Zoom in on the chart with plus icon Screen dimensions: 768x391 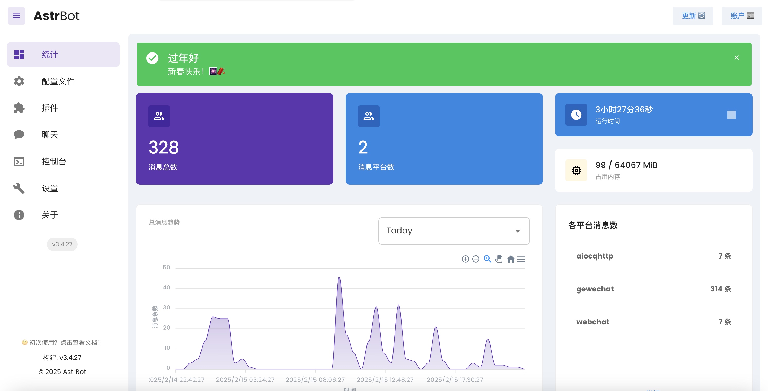[x=465, y=259]
